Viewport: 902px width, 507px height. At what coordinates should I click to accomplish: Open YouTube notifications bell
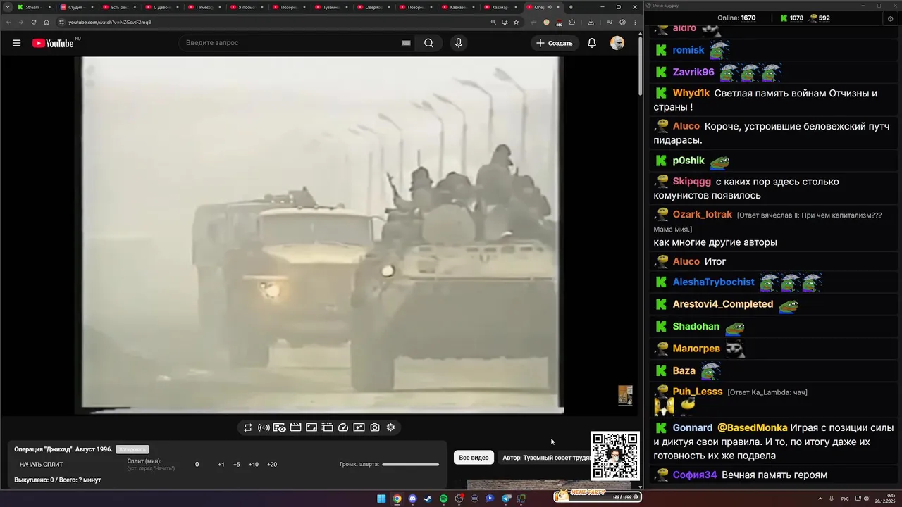click(x=592, y=43)
